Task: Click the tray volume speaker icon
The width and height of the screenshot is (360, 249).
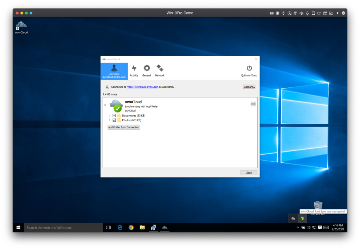Action: 309,228
